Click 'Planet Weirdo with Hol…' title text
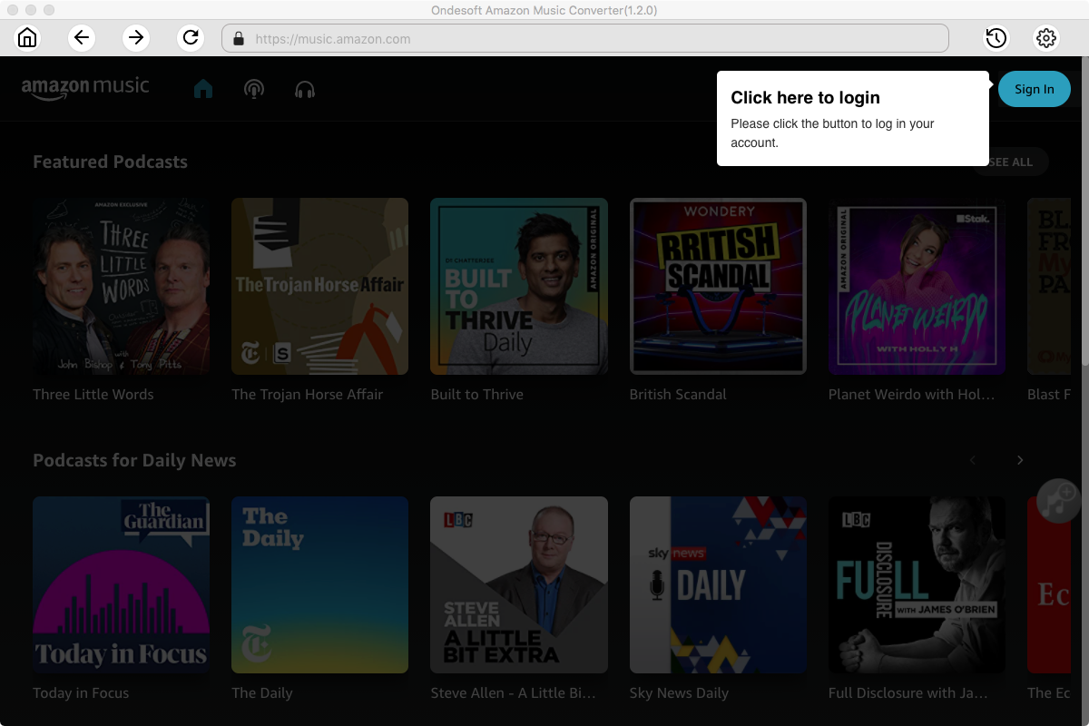 point(912,394)
